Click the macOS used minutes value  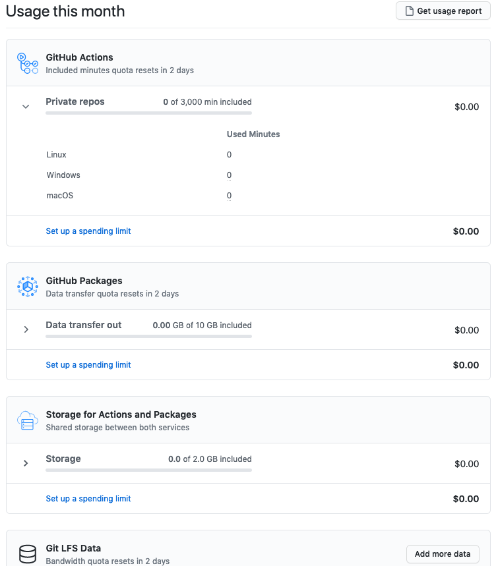229,196
